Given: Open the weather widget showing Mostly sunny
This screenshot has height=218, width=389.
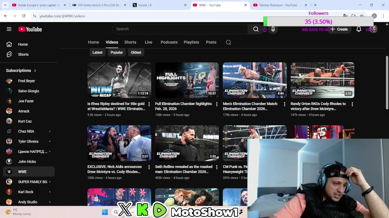Looking at the screenshot, I should (19, 212).
